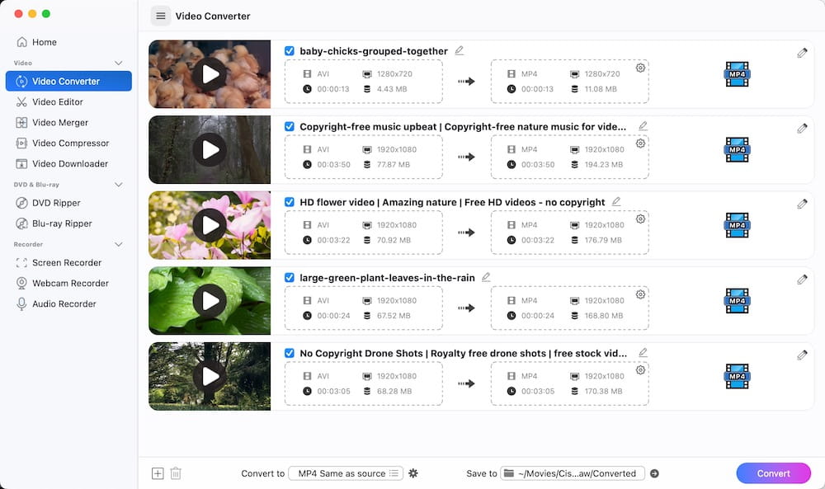Open the MP4 Same as source format dropdown

pyautogui.click(x=346, y=473)
